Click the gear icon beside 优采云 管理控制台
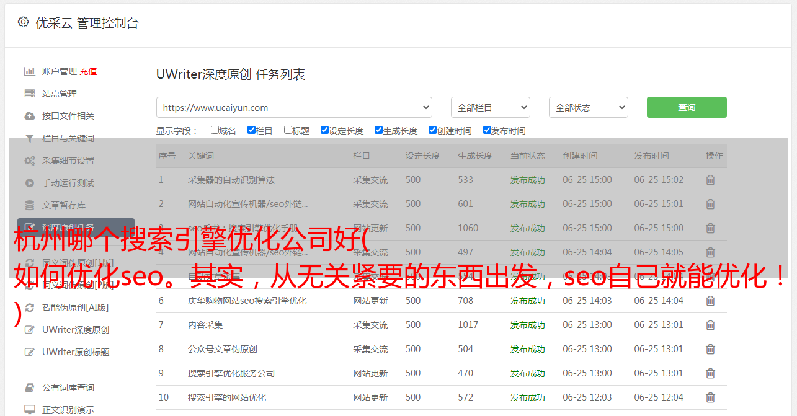The image size is (797, 416). (x=23, y=22)
